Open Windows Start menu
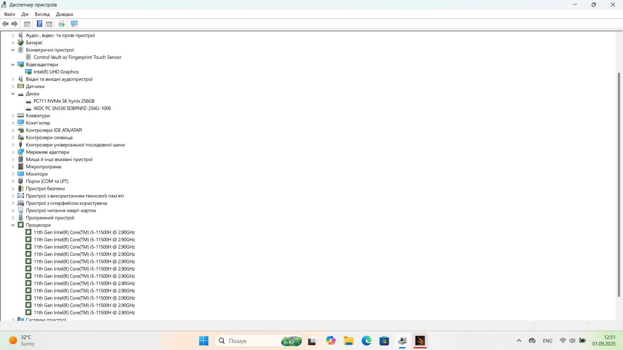 [204, 341]
